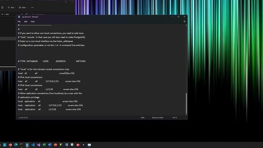Image resolution: width=263 pixels, height=148 pixels.
Task: Click the '# IPv4 local connections:' comment
Action: 30,77
